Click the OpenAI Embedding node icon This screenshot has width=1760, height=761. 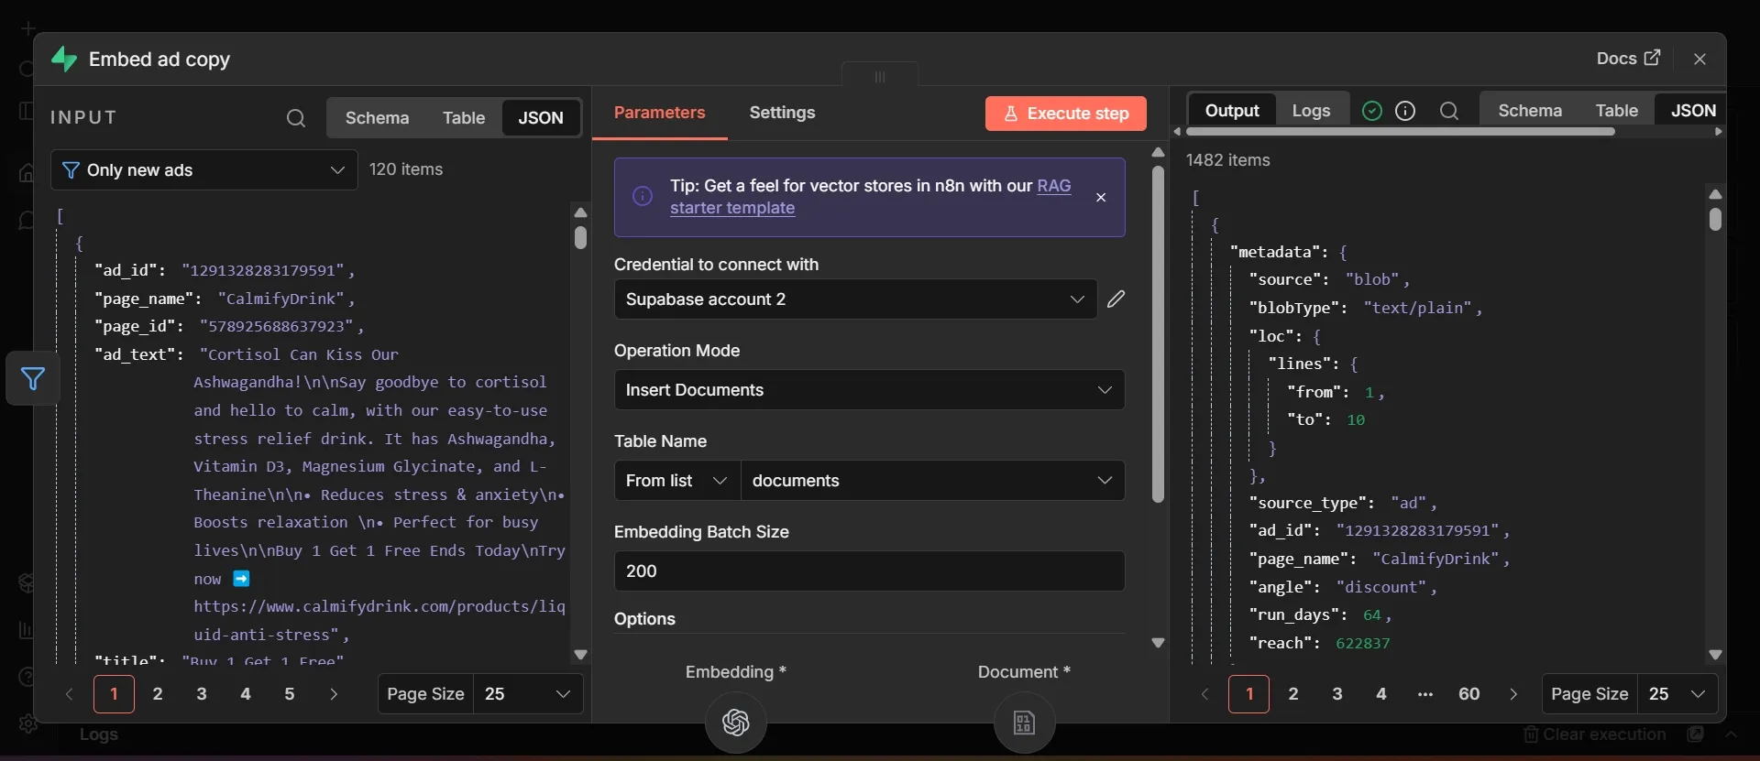click(x=736, y=723)
